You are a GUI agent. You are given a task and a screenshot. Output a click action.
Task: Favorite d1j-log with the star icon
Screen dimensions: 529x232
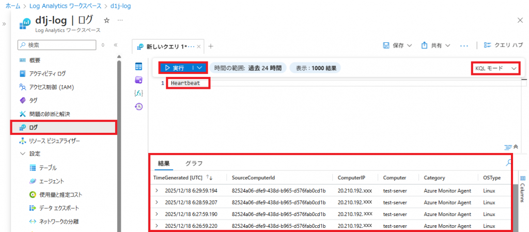click(x=106, y=20)
